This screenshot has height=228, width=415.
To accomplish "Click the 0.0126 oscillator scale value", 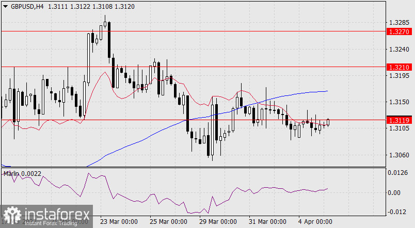I will [397, 173].
